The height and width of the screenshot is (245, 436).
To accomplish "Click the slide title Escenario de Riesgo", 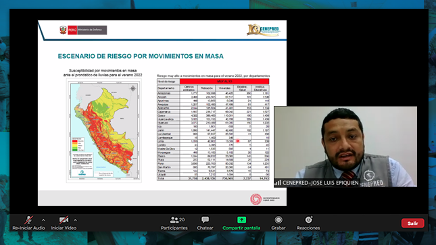I will point(141,56).
